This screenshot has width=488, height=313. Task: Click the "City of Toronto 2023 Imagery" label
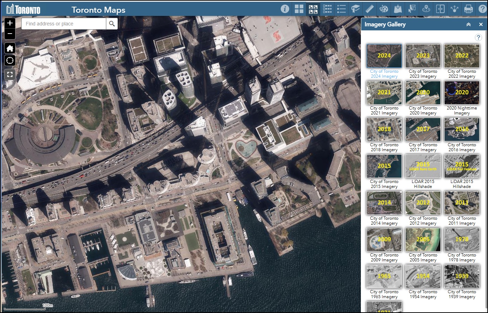[423, 74]
